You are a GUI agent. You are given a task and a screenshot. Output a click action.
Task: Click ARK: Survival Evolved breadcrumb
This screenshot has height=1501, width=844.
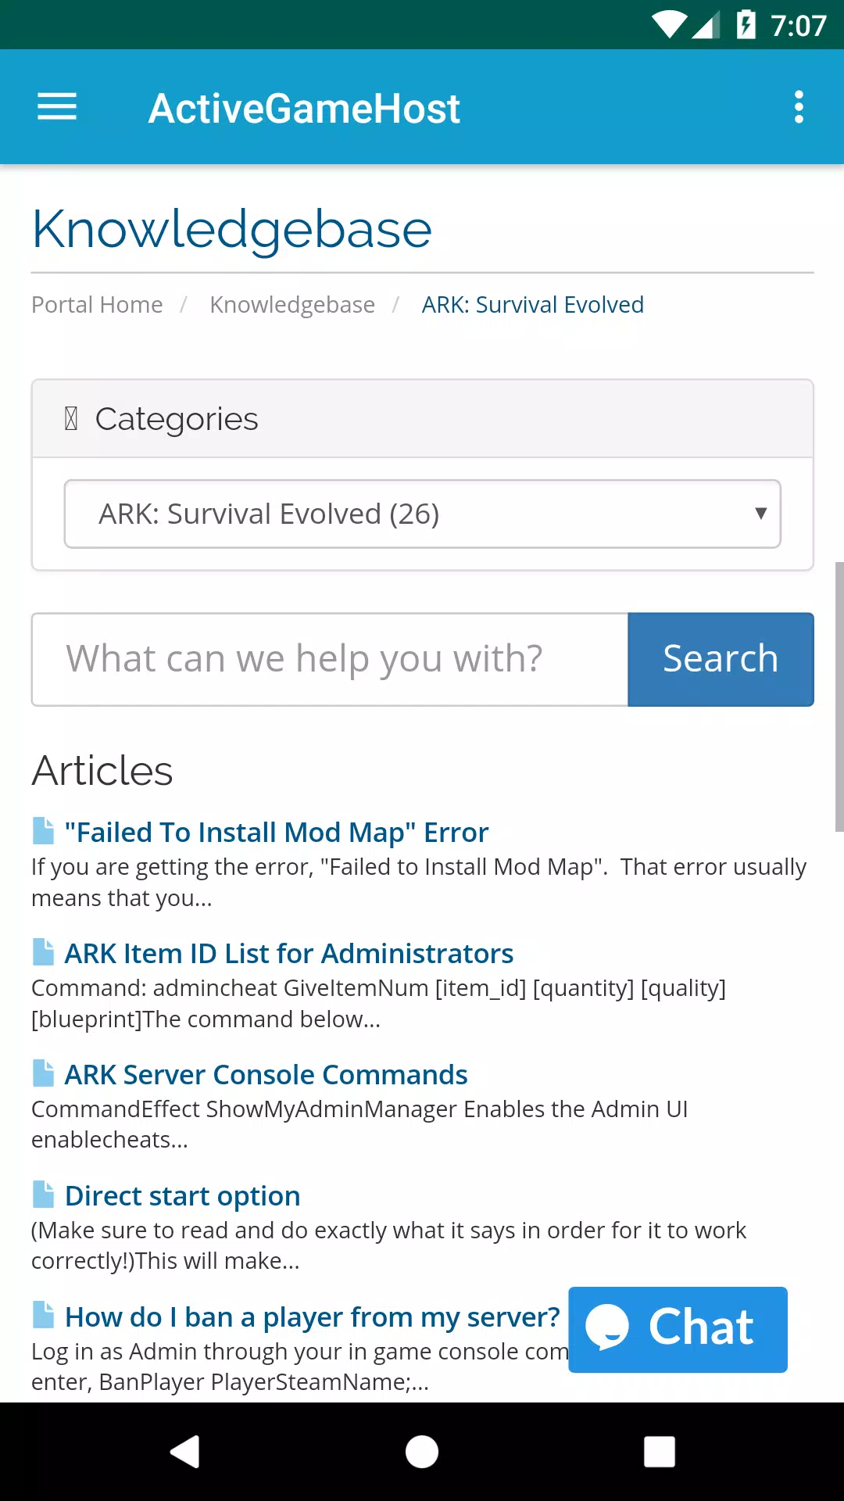[533, 304]
